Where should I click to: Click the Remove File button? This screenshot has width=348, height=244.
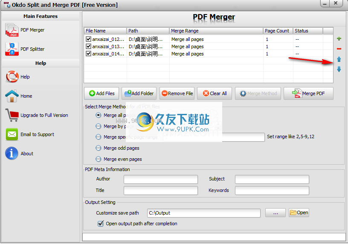[x=177, y=93]
